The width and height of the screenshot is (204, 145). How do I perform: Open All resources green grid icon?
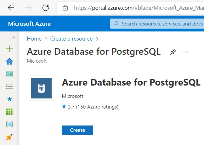[9, 112]
